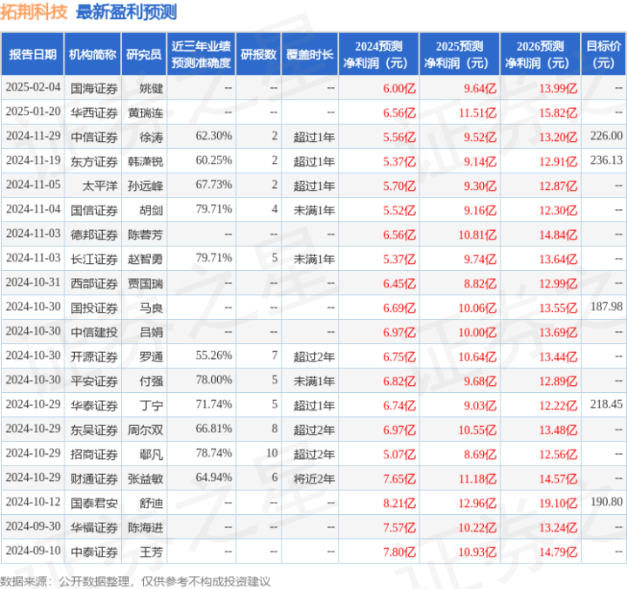Select the 招商证券 institution cell
This screenshot has height=589, width=627.
click(94, 454)
